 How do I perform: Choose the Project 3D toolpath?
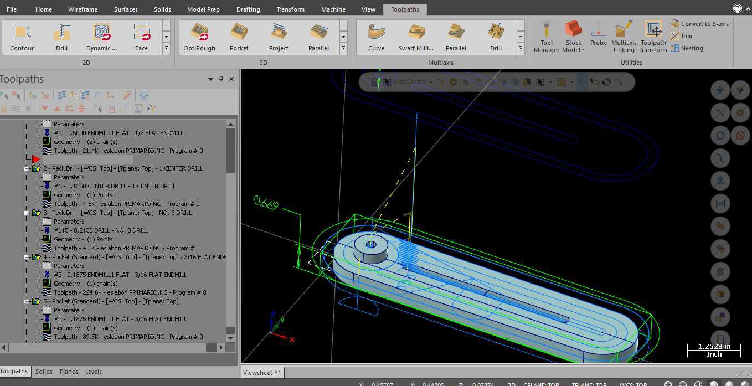(279, 38)
